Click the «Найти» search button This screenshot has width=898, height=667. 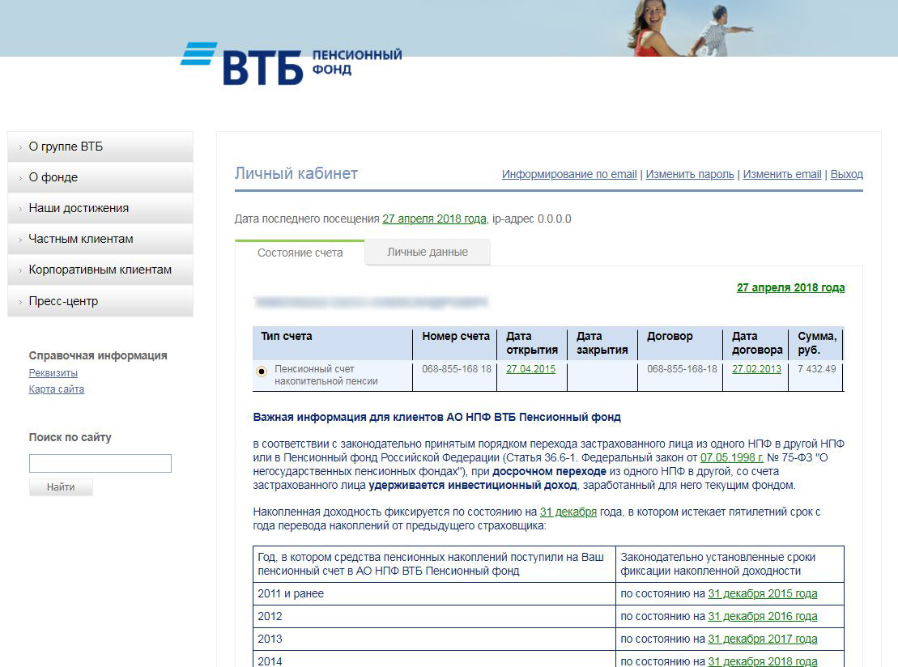coord(61,487)
